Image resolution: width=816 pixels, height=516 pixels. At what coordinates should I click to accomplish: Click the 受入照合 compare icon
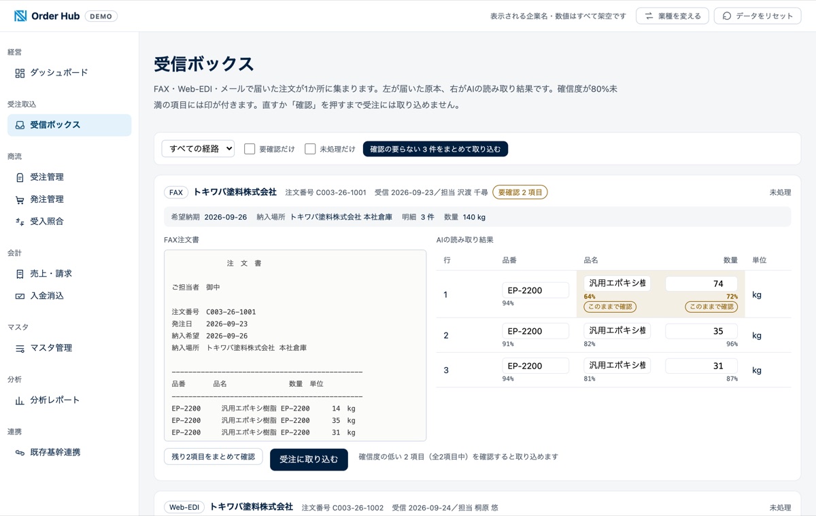tap(20, 222)
